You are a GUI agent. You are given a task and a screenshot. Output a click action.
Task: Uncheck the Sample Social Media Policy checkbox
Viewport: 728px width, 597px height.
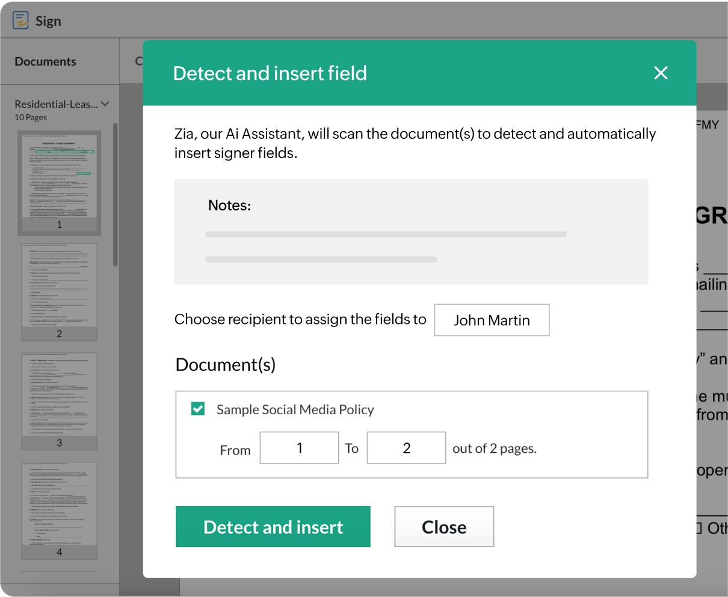pos(198,409)
